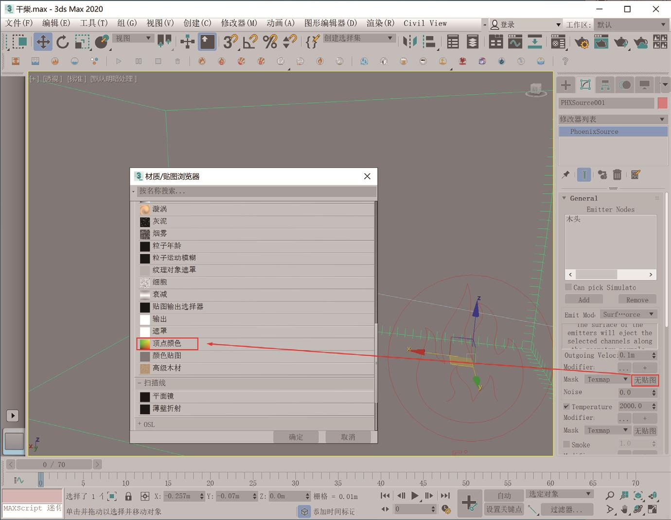This screenshot has height=520, width=671.
Task: Click the trash icon to remove the modifier
Action: tap(617, 175)
